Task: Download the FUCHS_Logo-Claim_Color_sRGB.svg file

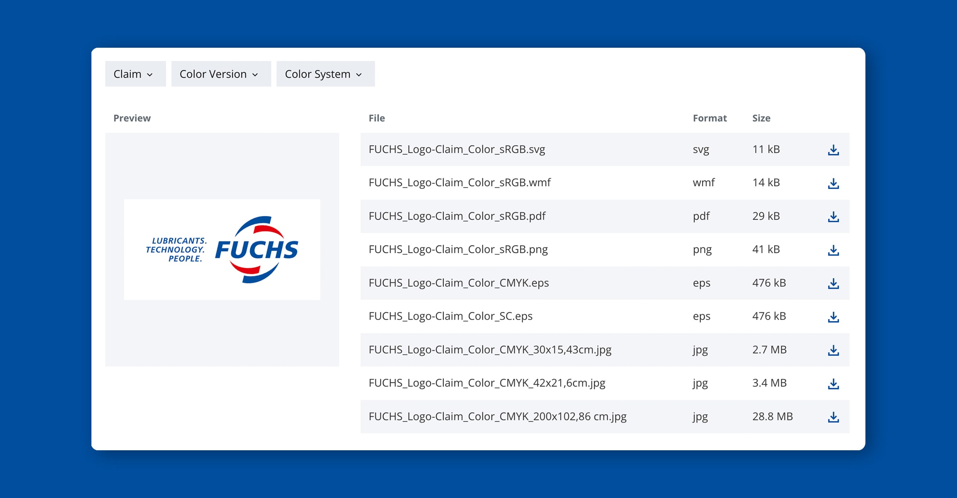Action: point(833,150)
